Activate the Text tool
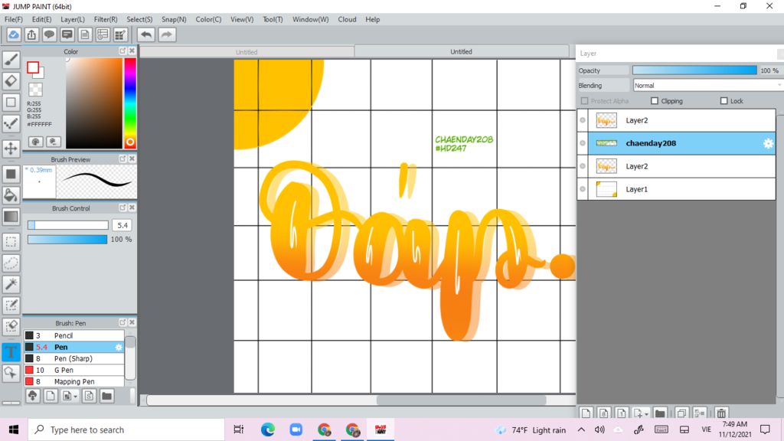The image size is (784, 441). pos(11,352)
